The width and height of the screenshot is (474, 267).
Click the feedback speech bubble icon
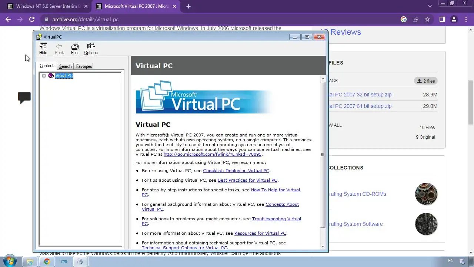pos(24,98)
